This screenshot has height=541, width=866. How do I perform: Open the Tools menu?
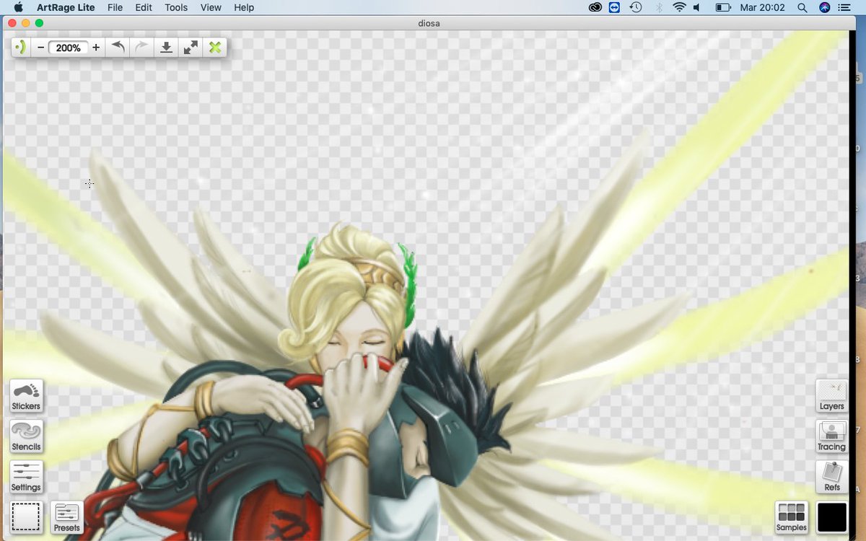pyautogui.click(x=176, y=7)
